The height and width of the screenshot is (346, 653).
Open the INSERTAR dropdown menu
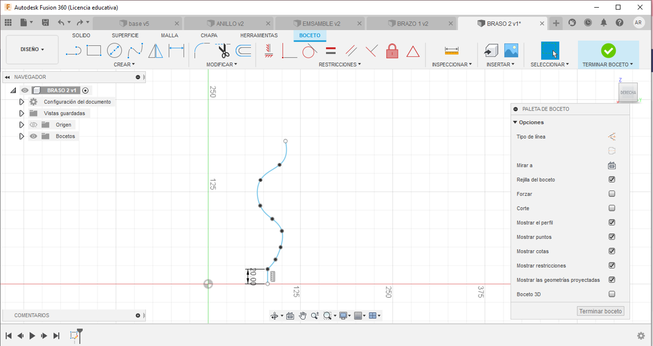pos(500,65)
